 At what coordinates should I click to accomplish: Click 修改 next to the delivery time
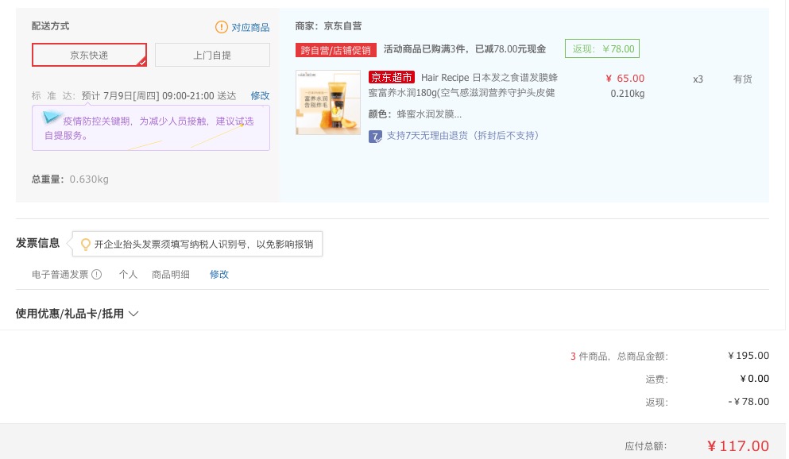tap(260, 95)
